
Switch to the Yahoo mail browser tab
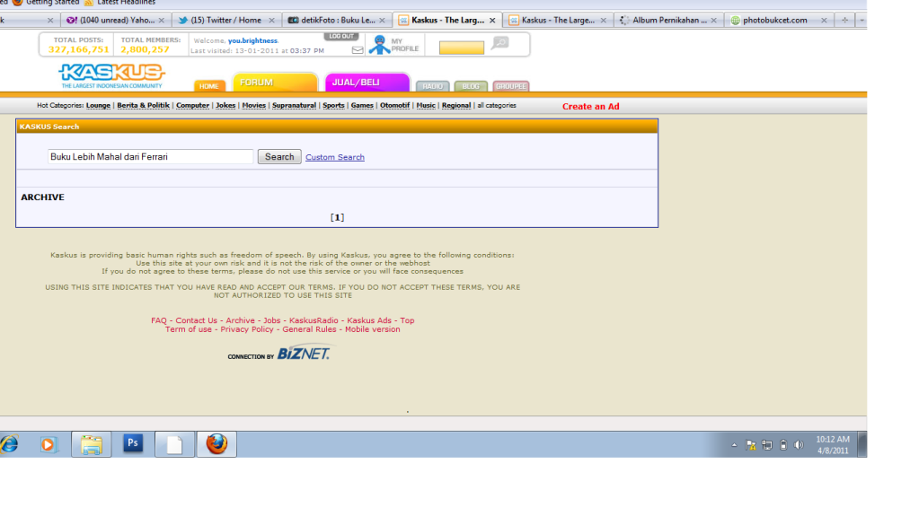coord(116,20)
